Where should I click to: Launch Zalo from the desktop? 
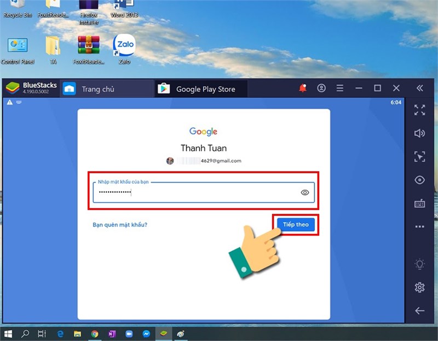pos(124,50)
